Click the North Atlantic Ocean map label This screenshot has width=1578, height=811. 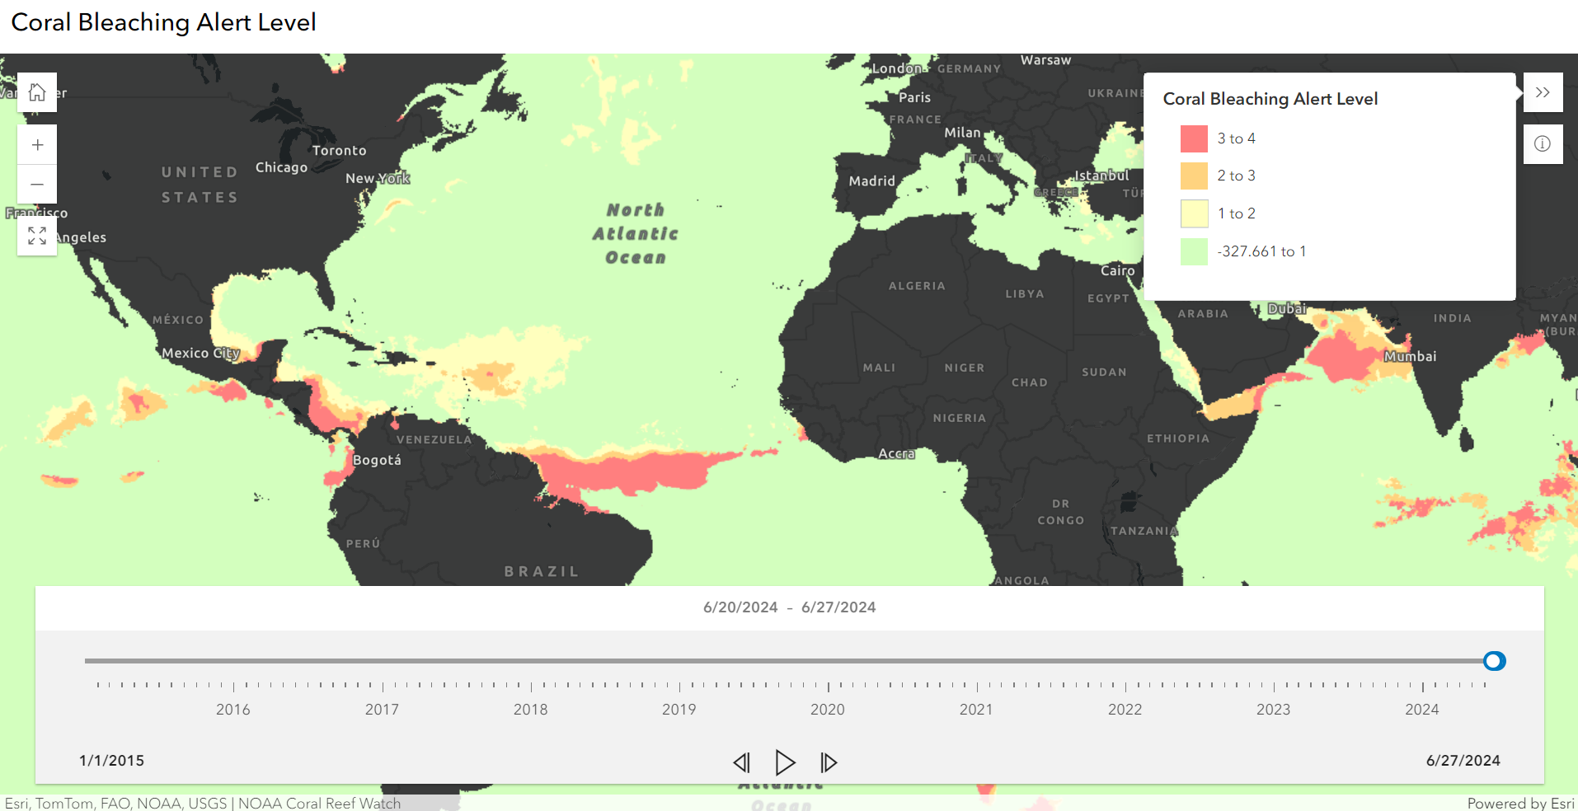click(636, 234)
